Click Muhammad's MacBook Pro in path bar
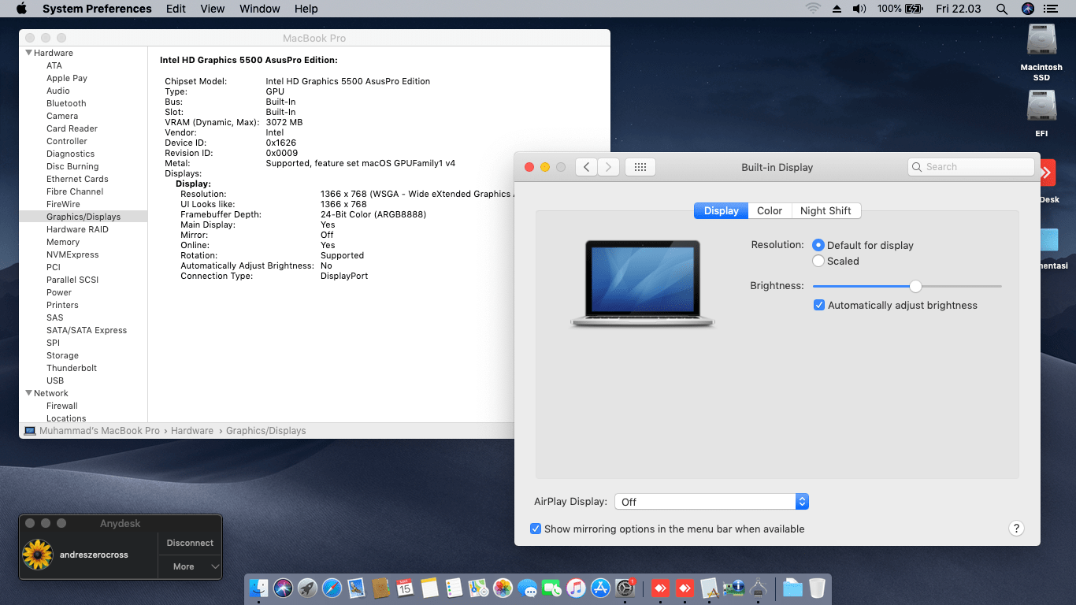Image resolution: width=1076 pixels, height=605 pixels. click(x=92, y=431)
